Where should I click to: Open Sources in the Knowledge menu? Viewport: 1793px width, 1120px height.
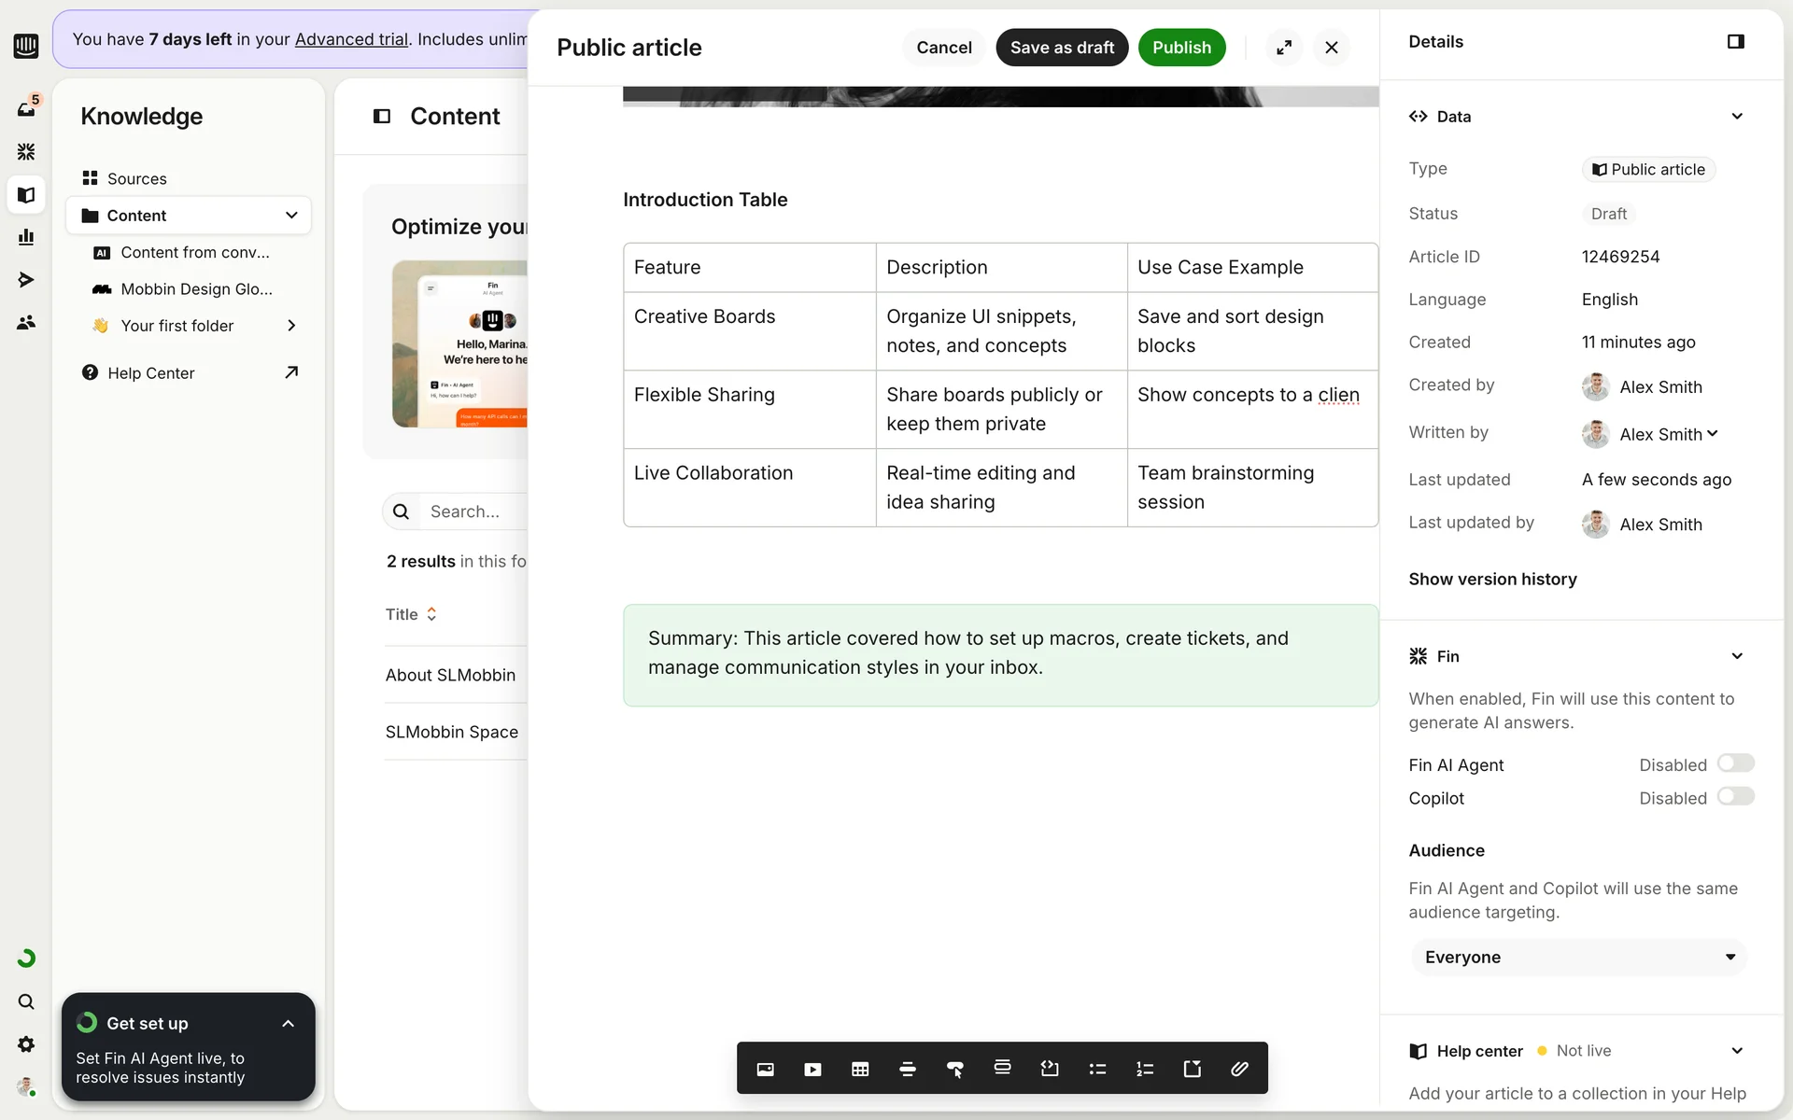pyautogui.click(x=136, y=178)
